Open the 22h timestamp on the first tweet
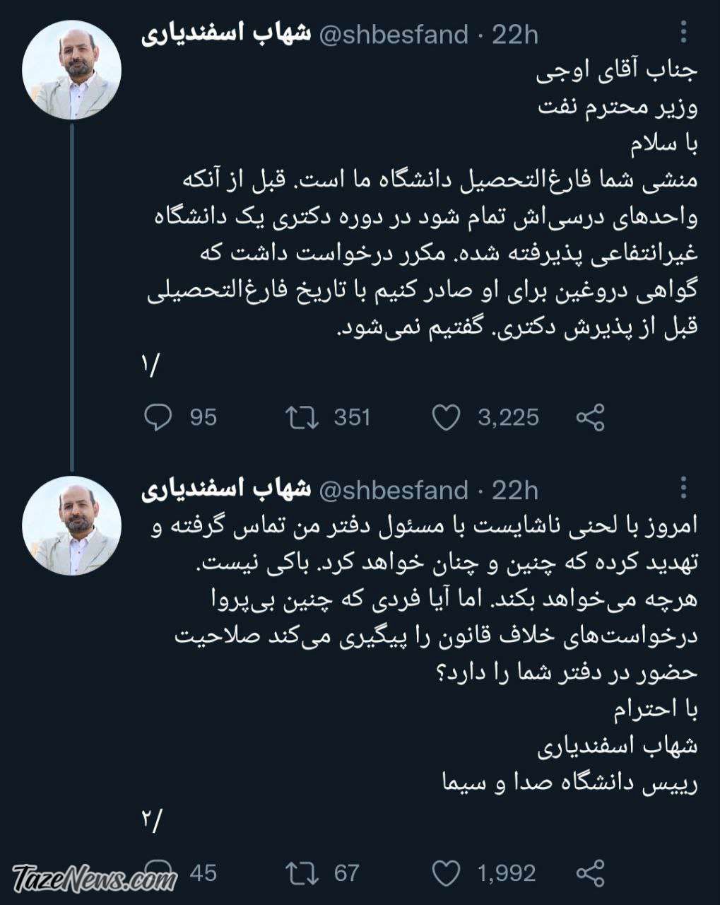720x905 pixels. click(x=515, y=35)
